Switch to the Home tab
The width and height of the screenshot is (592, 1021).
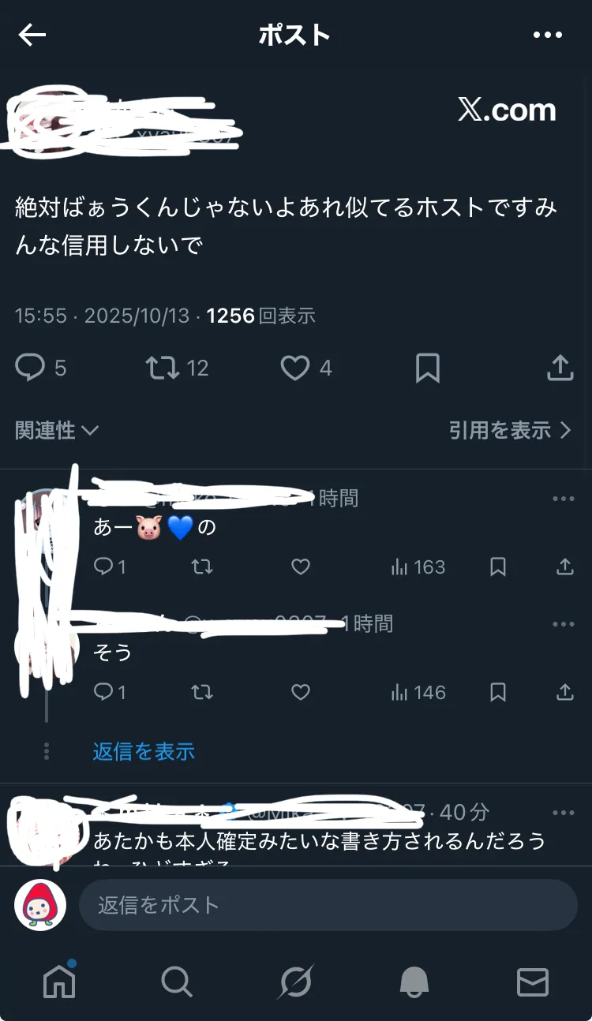(59, 982)
